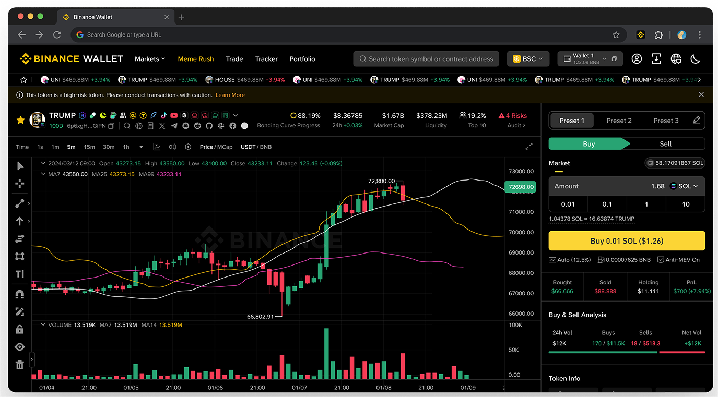Click the trash icon to delete drawings

(20, 365)
